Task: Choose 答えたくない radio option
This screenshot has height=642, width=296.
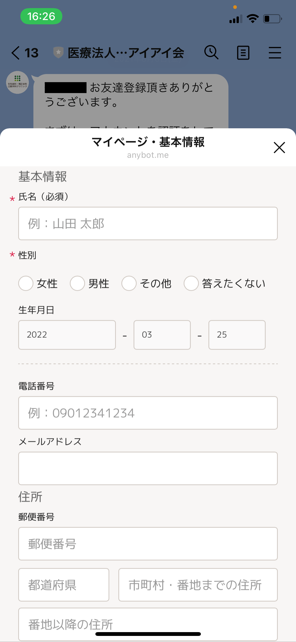Action: coord(191,283)
